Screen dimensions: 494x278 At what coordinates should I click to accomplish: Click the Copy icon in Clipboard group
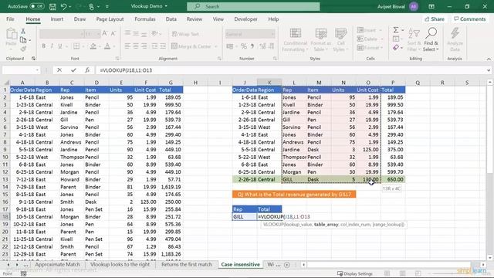click(23, 40)
